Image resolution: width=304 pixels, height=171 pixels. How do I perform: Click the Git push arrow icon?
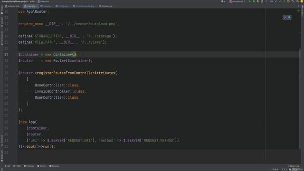284,1
